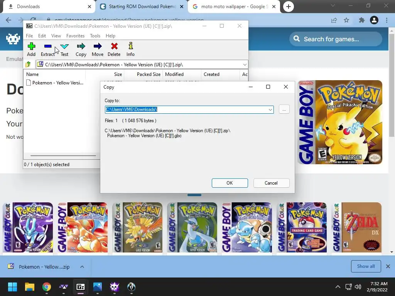
Task: Open the Chrome profile avatar
Action: point(374,20)
